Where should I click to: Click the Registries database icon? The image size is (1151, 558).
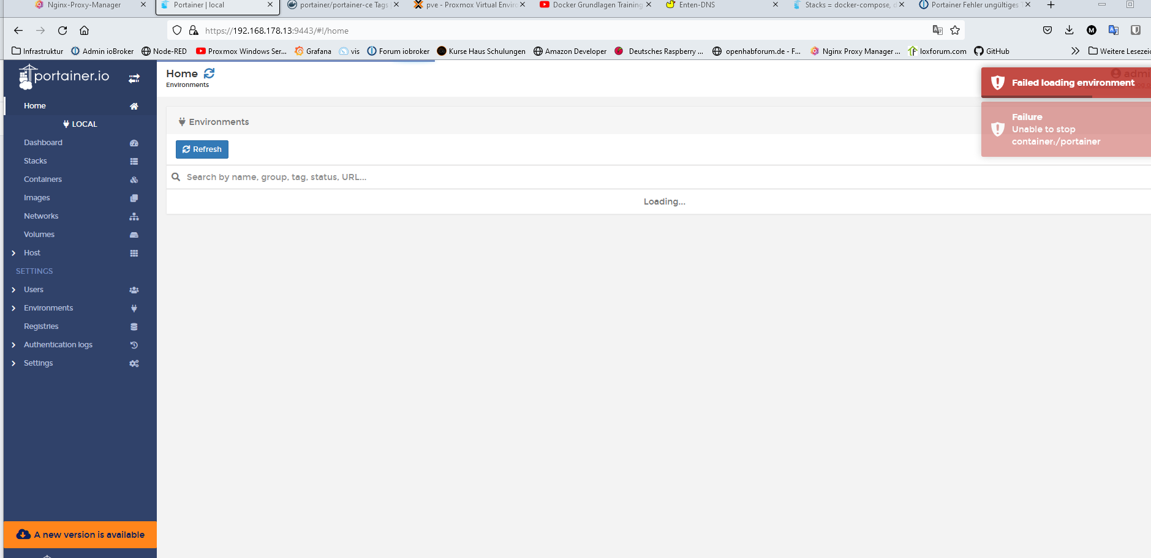pyautogui.click(x=134, y=327)
